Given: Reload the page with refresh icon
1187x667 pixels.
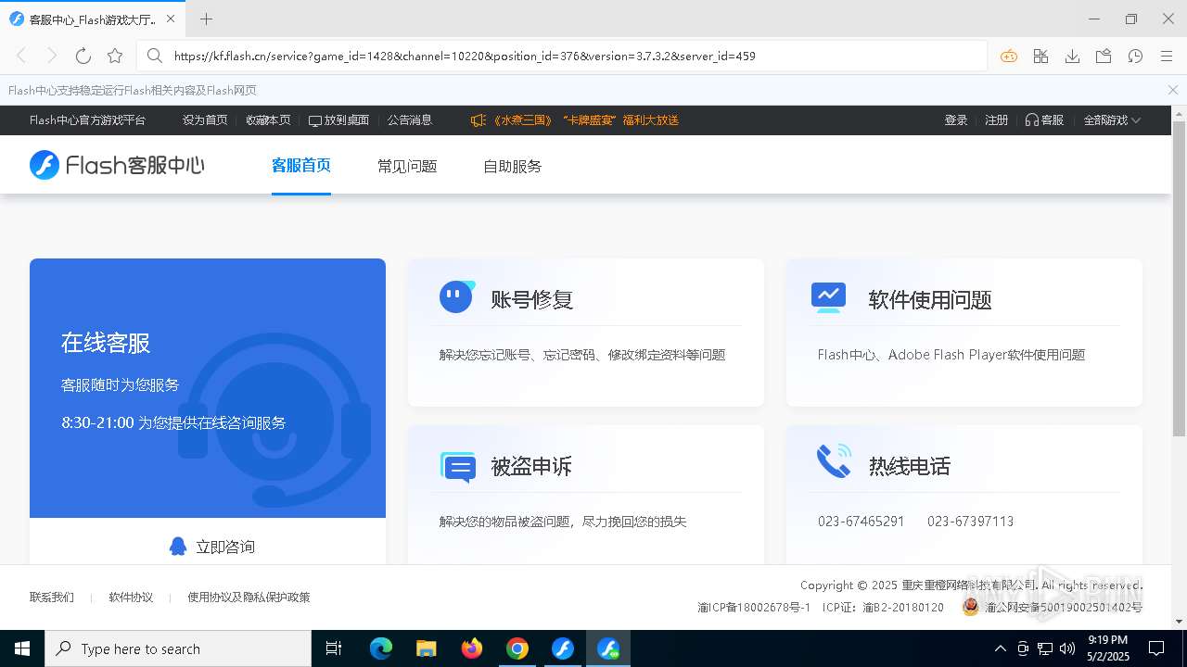Looking at the screenshot, I should click(83, 56).
